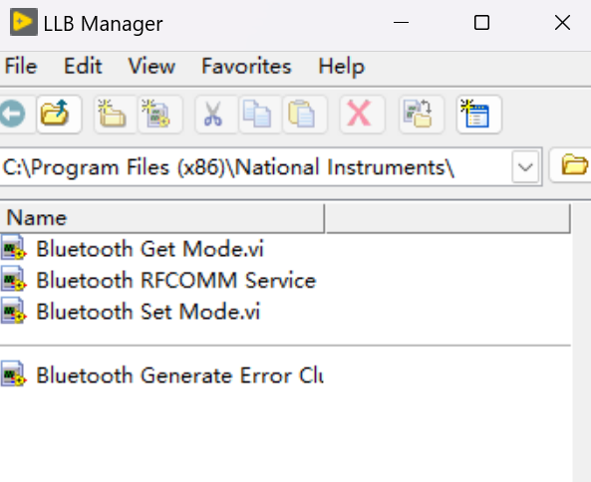Copy the selected files
This screenshot has width=591, height=482.
point(260,115)
